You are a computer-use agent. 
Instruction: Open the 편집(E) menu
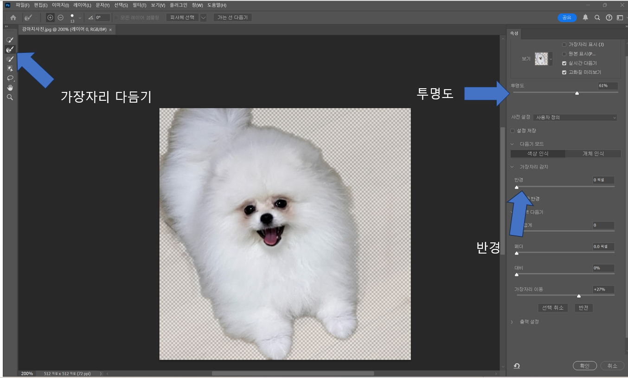pos(41,5)
